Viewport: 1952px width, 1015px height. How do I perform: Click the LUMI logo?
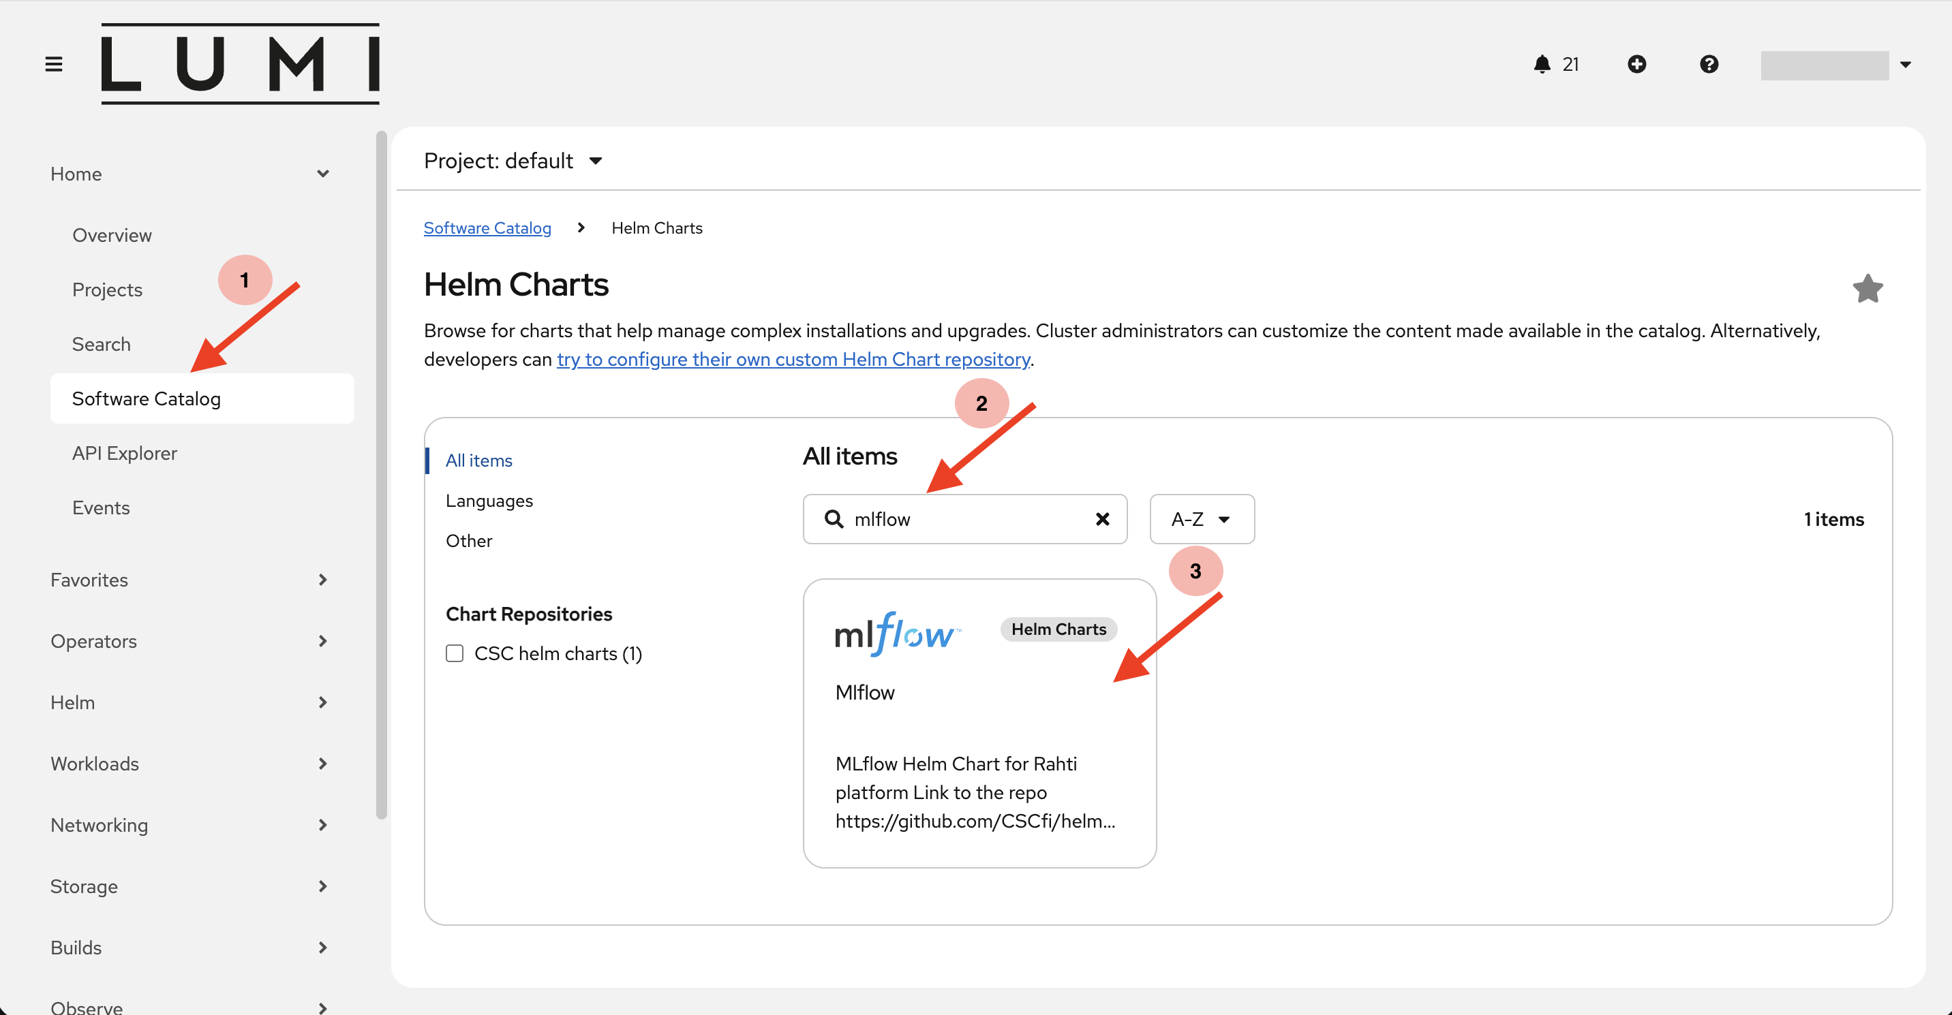coord(239,65)
